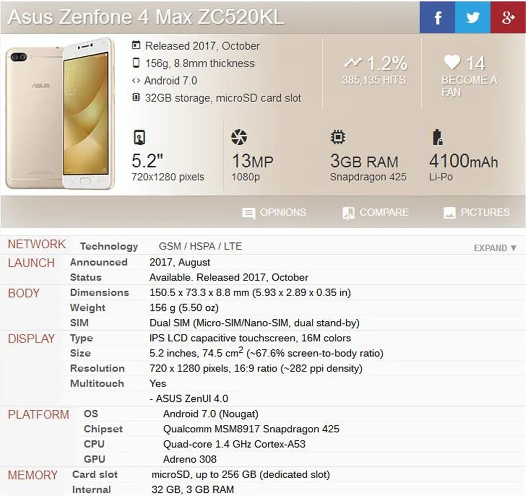Screen dimensions: 526x496
Task: Select the ASUS ZenUI 4.0 text
Action: pyautogui.click(x=189, y=398)
